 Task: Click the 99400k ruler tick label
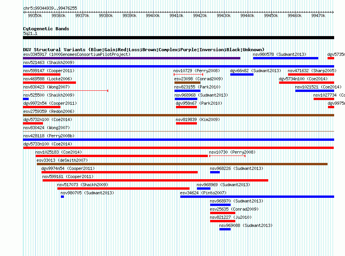pos(153,16)
